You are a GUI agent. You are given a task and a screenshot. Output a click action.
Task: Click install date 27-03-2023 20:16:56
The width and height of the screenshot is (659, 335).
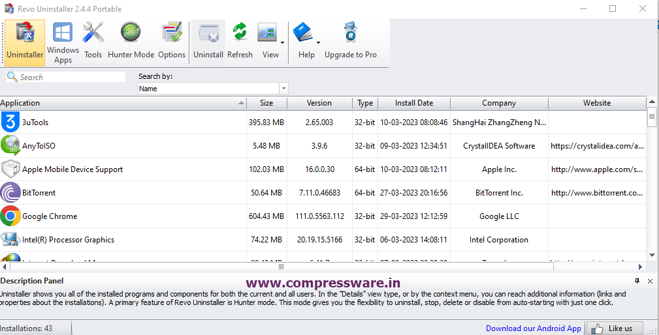[x=414, y=193]
